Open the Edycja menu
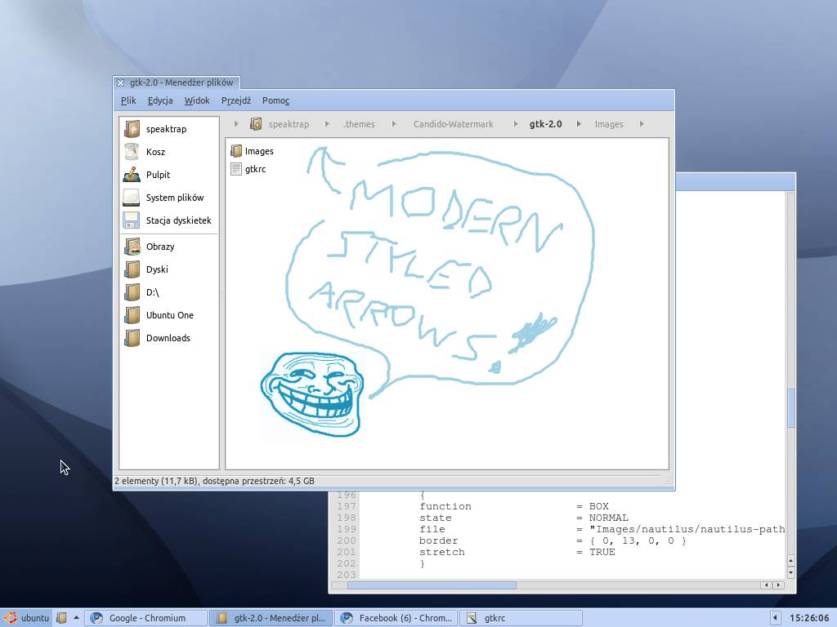 [x=160, y=100]
